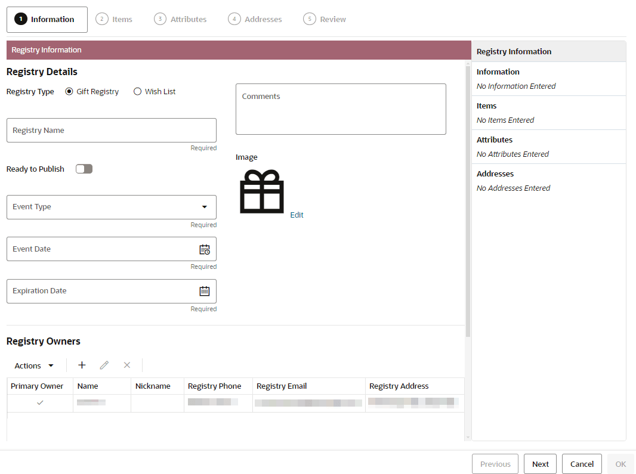Click the Edit image link
The image size is (636, 474).
[297, 215]
